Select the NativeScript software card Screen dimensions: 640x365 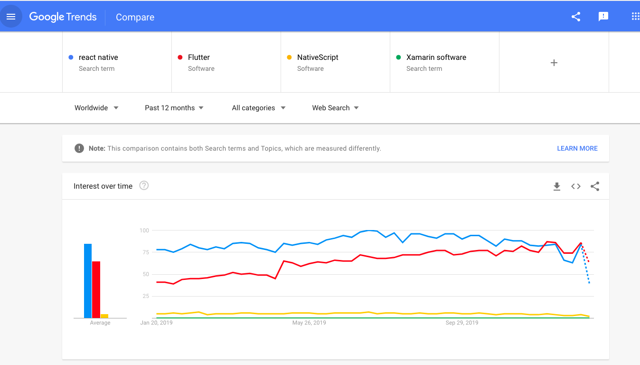(335, 62)
